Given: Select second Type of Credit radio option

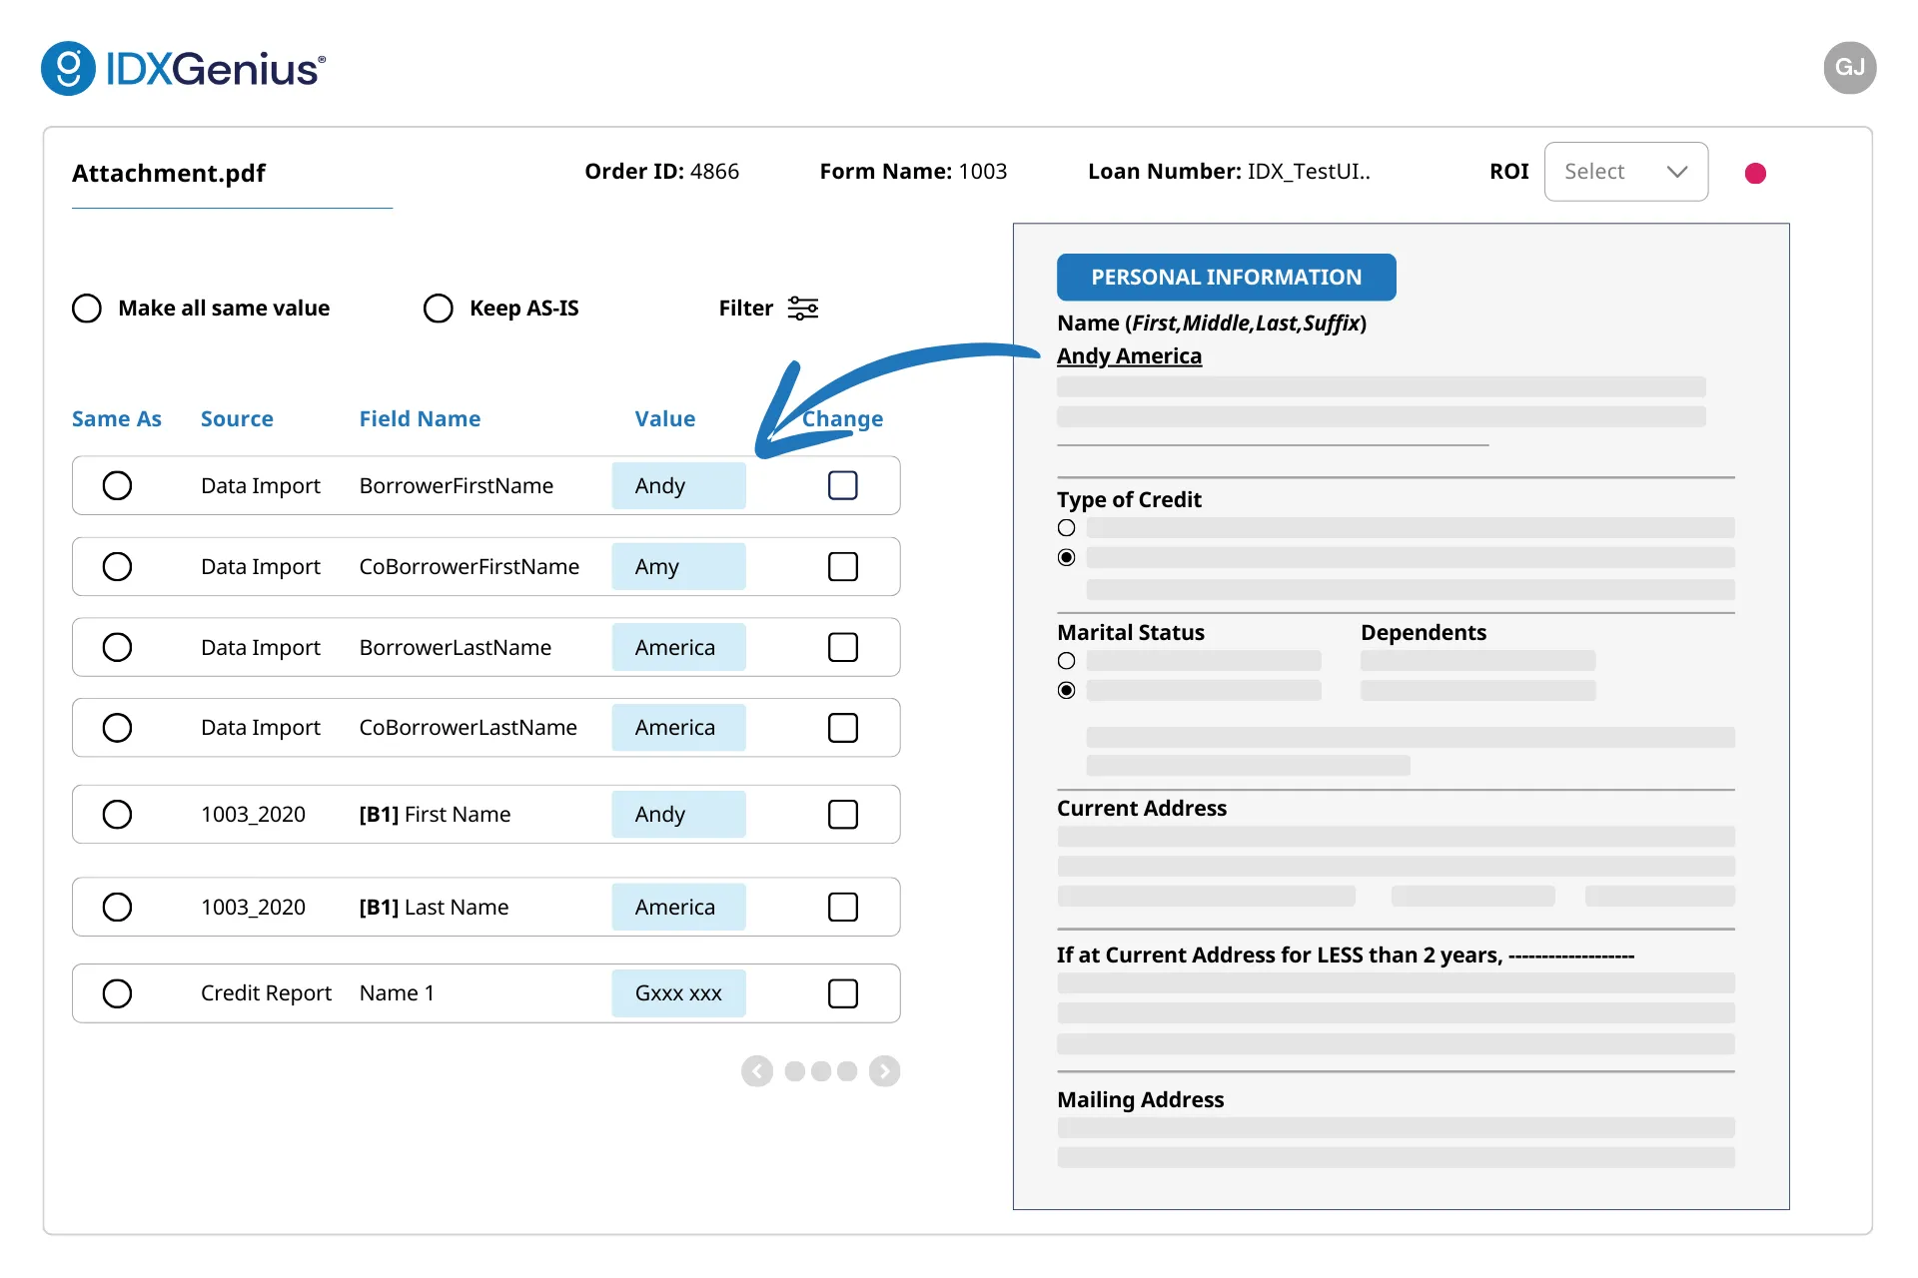Looking at the screenshot, I should 1066,557.
